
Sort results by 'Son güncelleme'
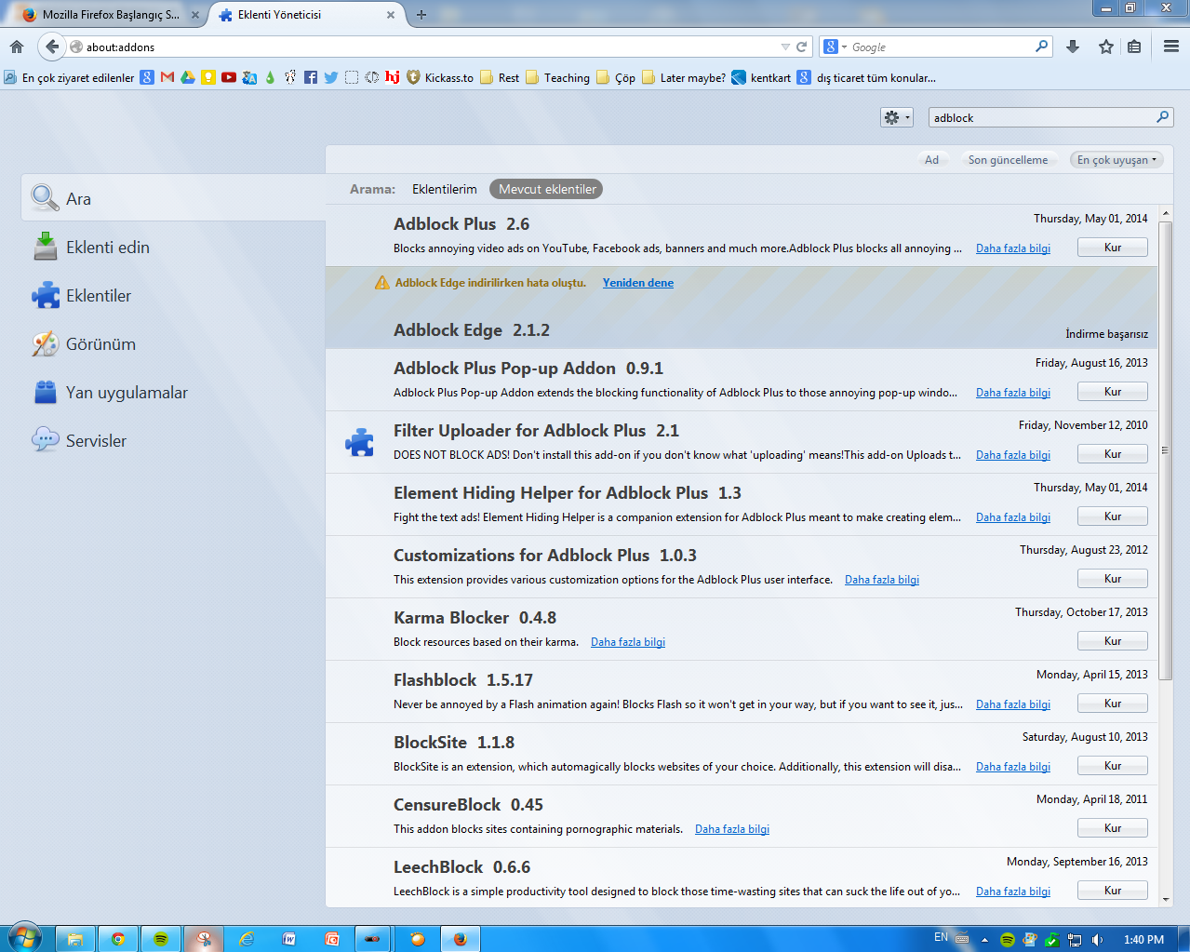click(x=1008, y=160)
